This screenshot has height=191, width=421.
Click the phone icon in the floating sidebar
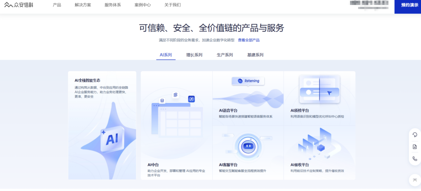(x=414, y=159)
